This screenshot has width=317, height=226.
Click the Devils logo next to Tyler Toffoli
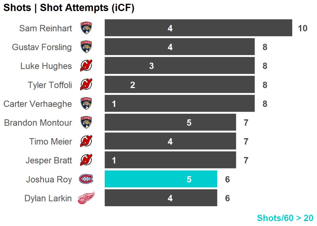pos(86,85)
